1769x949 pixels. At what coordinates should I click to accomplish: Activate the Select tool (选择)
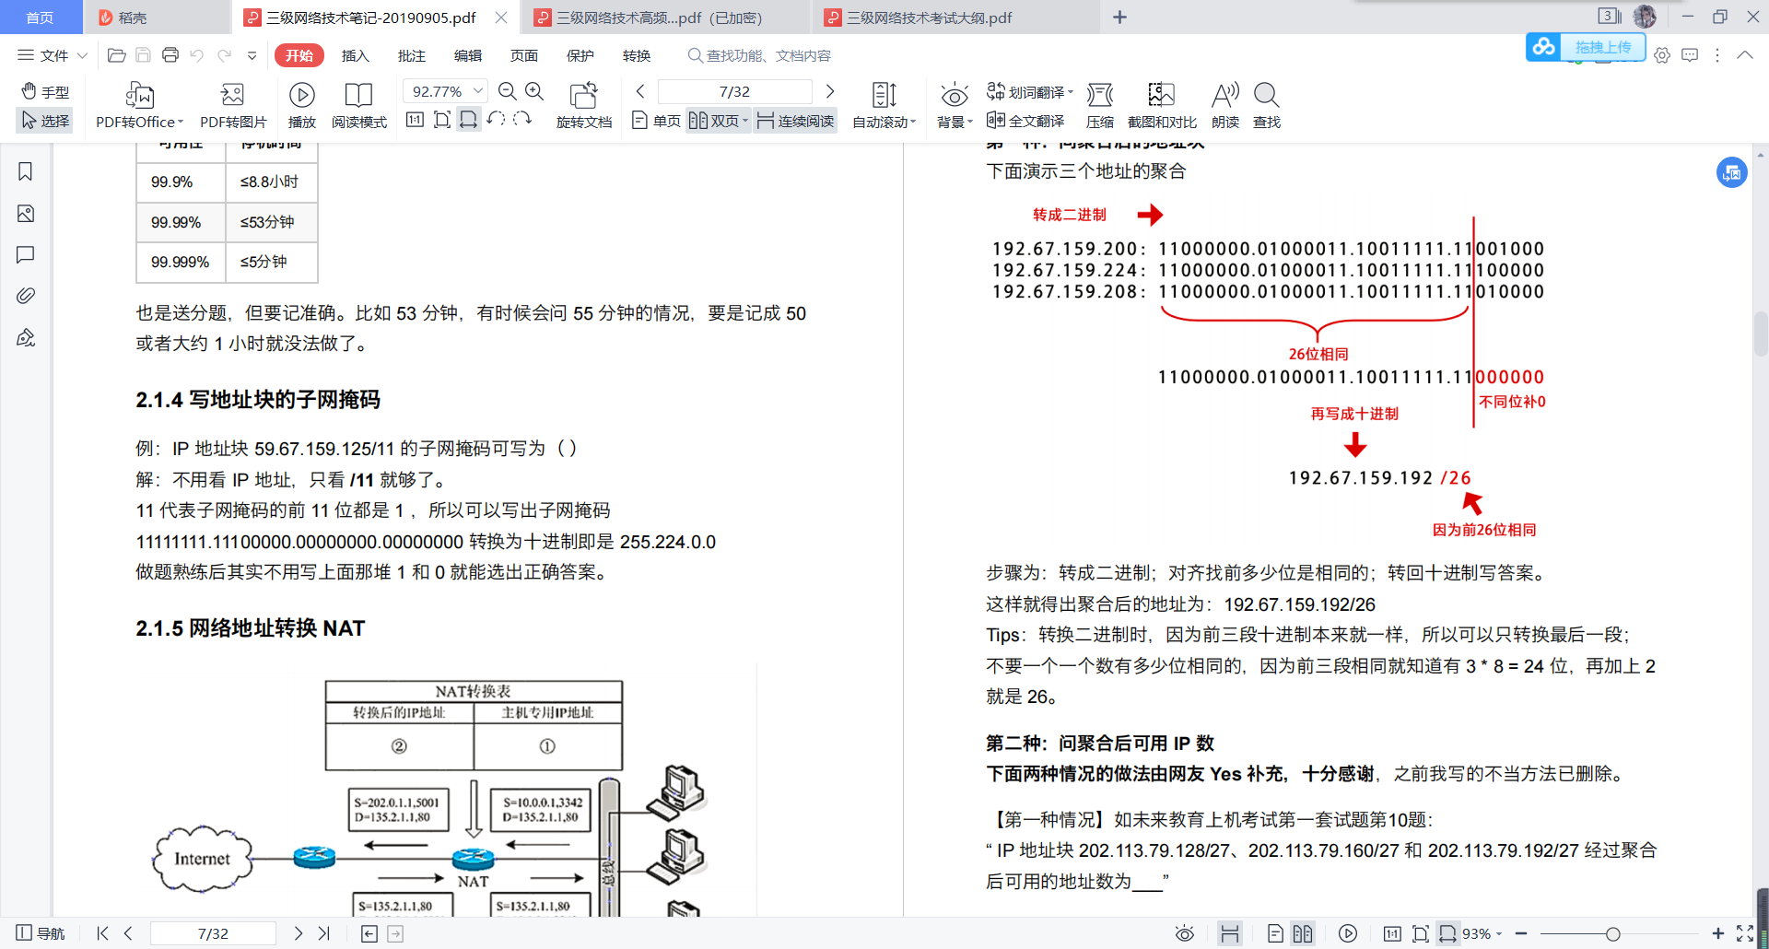[45, 121]
